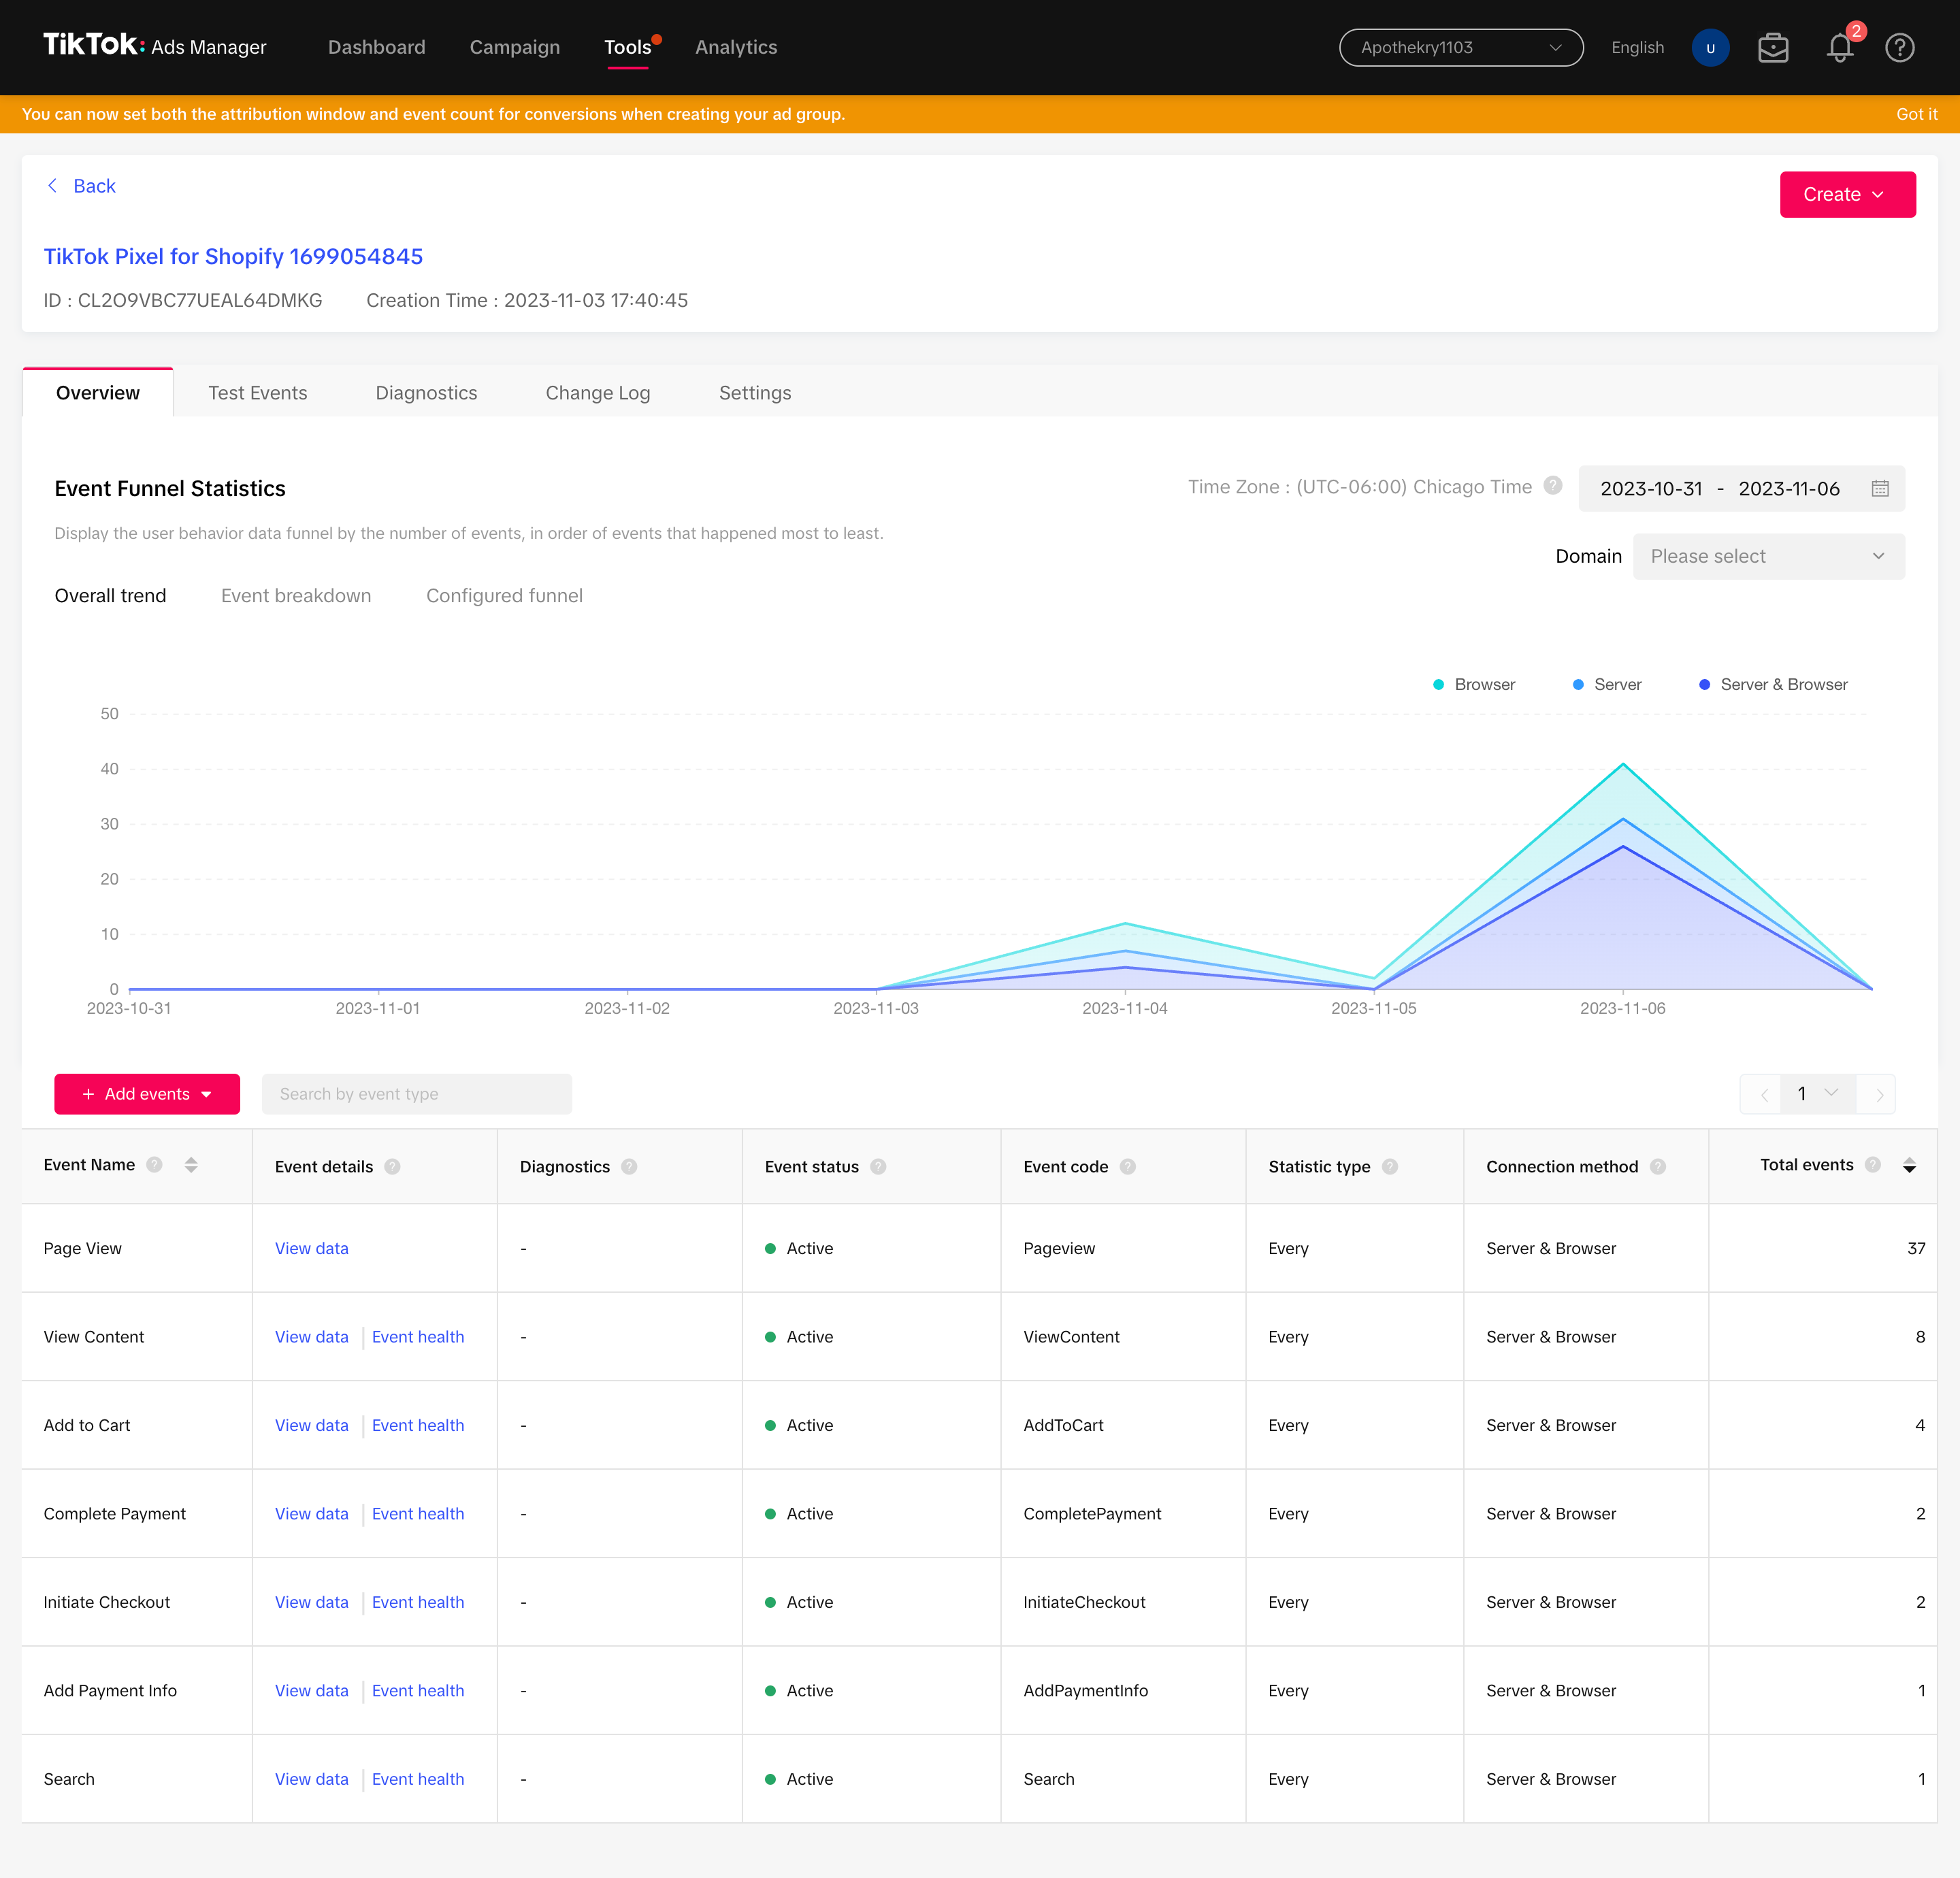Click the Time Zone help icon
This screenshot has height=1878, width=1960.
[x=1553, y=486]
